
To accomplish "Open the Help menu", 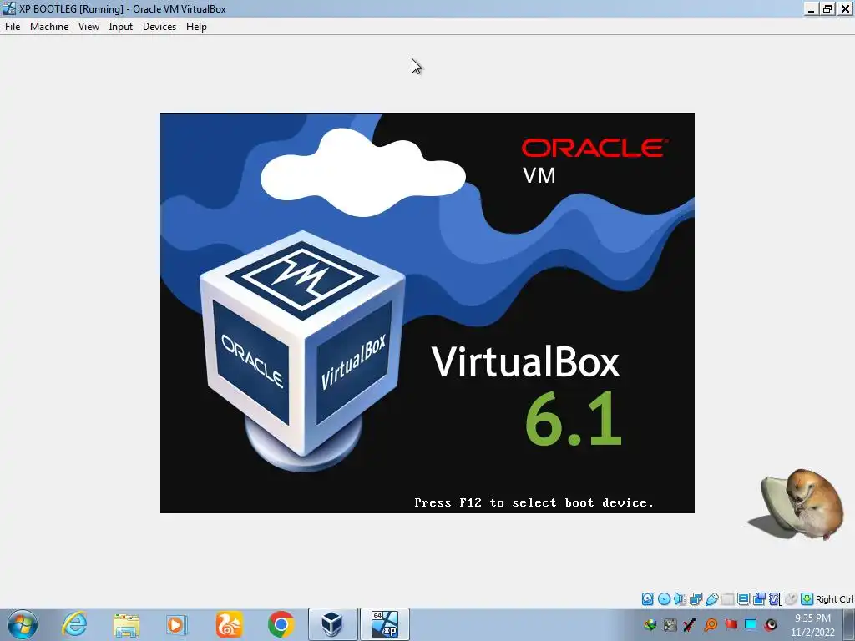I will coord(196,27).
